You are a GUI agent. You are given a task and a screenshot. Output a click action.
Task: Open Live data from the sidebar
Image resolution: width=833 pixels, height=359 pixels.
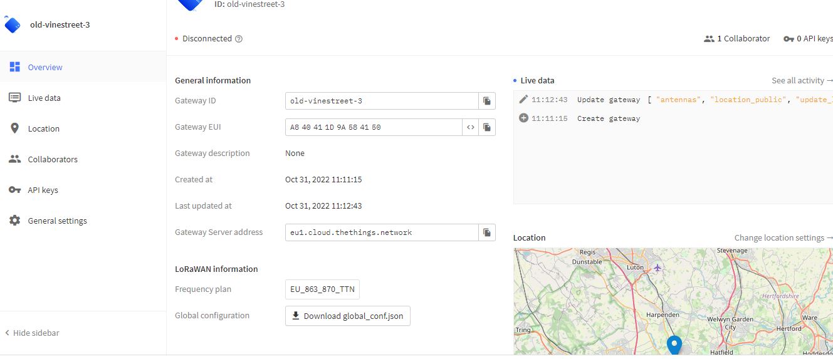(44, 98)
